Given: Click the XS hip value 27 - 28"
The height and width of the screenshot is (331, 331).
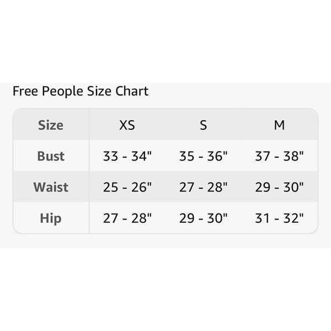Looking at the screenshot, I should (x=127, y=218).
